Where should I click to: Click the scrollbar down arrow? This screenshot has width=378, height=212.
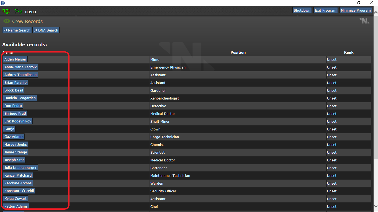click(x=376, y=206)
